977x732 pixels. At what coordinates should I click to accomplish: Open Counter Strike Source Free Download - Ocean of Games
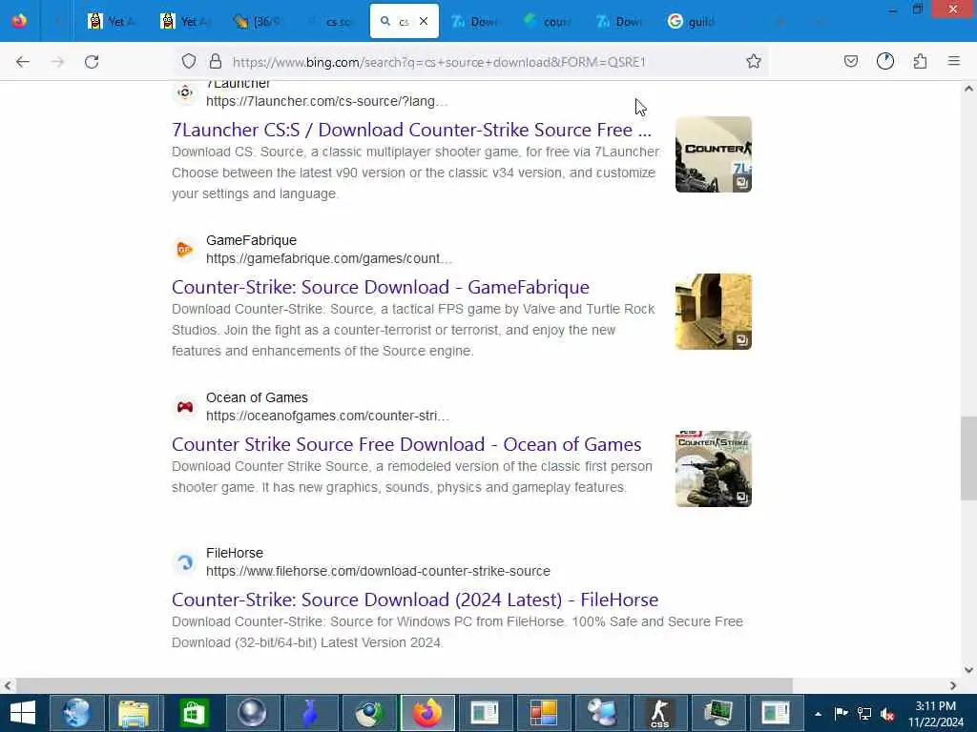406,444
